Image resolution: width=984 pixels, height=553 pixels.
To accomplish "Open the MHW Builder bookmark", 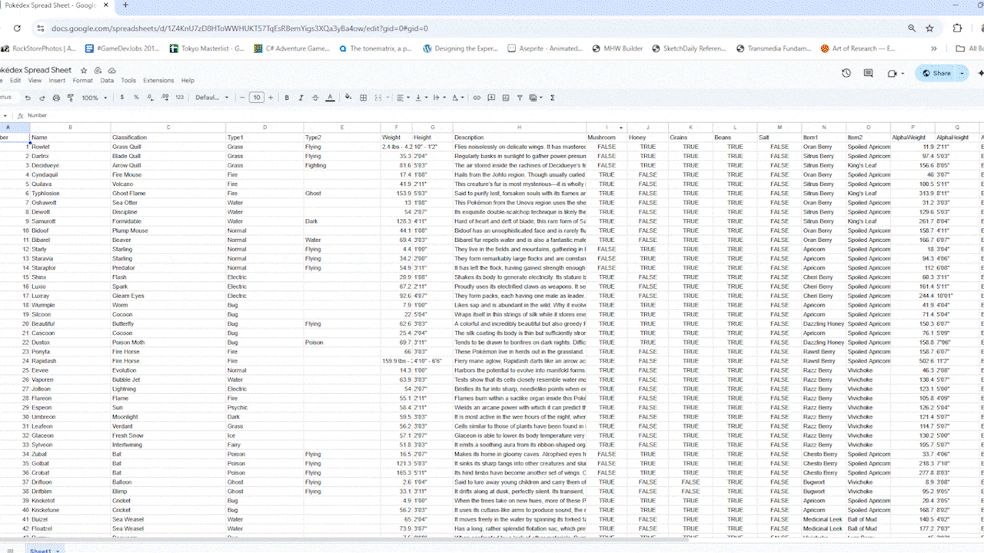I will [x=616, y=48].
